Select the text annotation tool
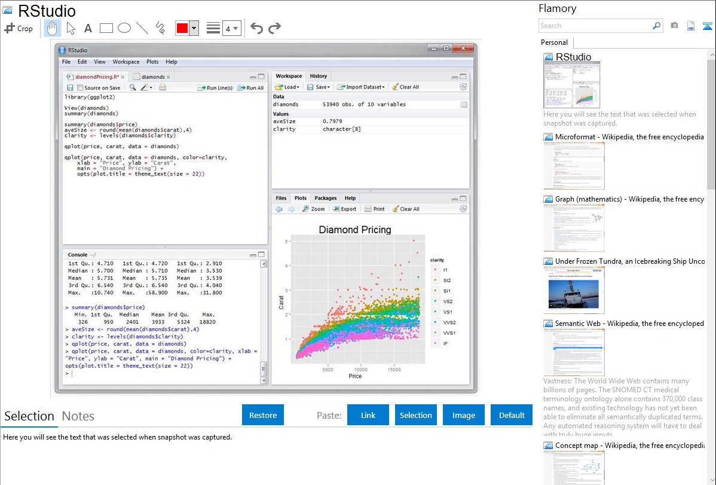Image resolution: width=716 pixels, height=485 pixels. [x=88, y=28]
